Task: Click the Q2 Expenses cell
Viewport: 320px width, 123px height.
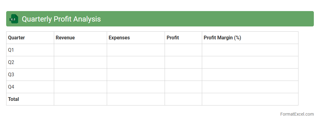Action: [x=136, y=62]
